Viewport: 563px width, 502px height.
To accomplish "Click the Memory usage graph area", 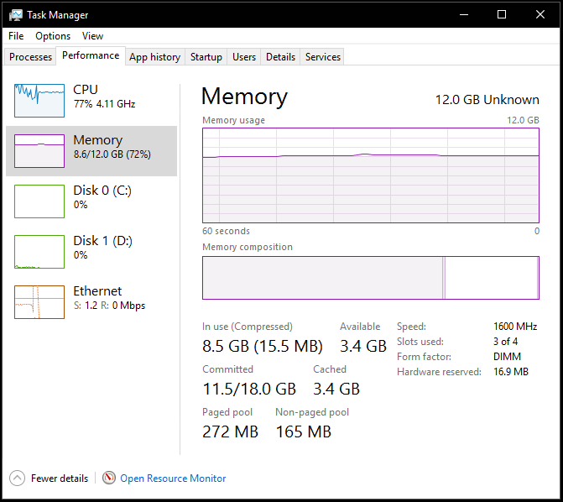I will 370,175.
